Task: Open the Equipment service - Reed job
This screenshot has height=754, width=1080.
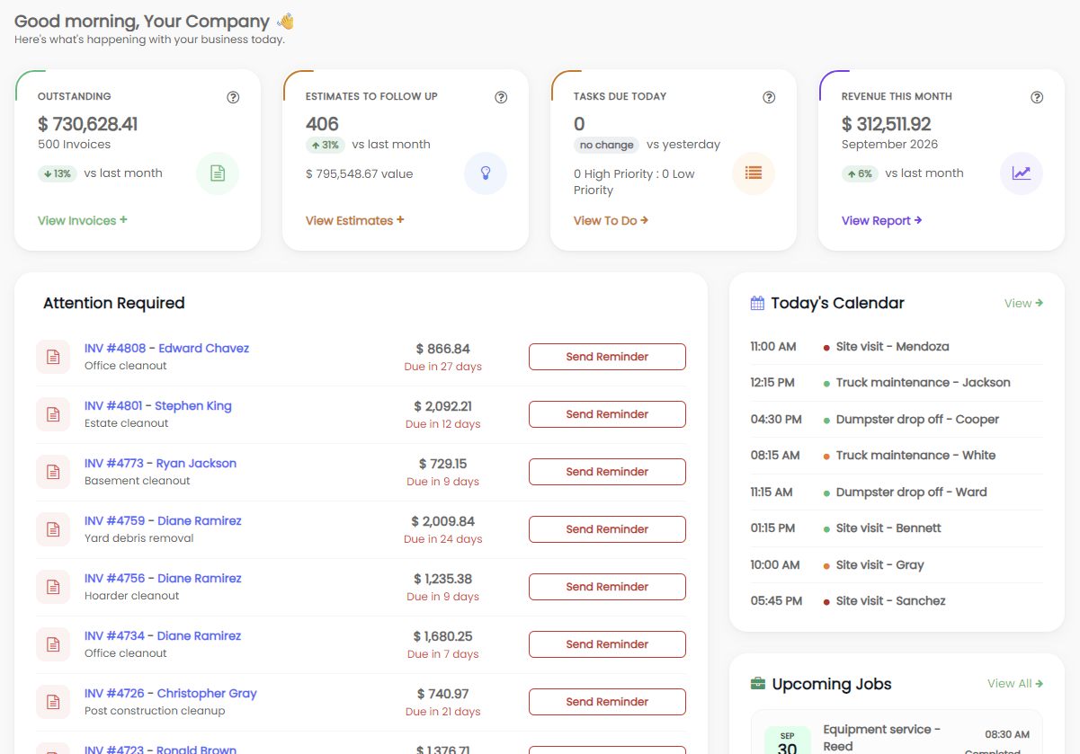Action: pos(881,737)
